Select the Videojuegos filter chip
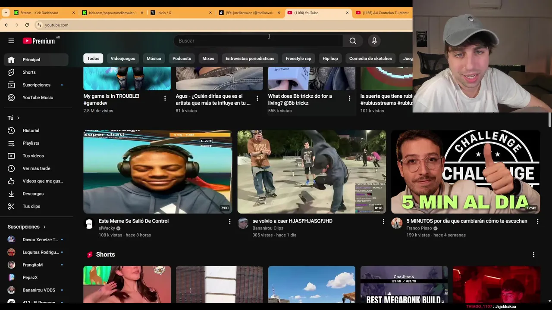Image resolution: width=552 pixels, height=310 pixels. point(123,59)
